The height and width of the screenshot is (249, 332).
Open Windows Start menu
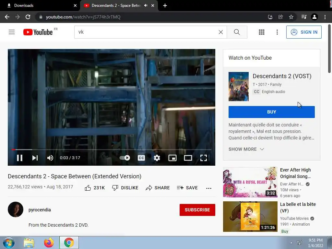9,243
